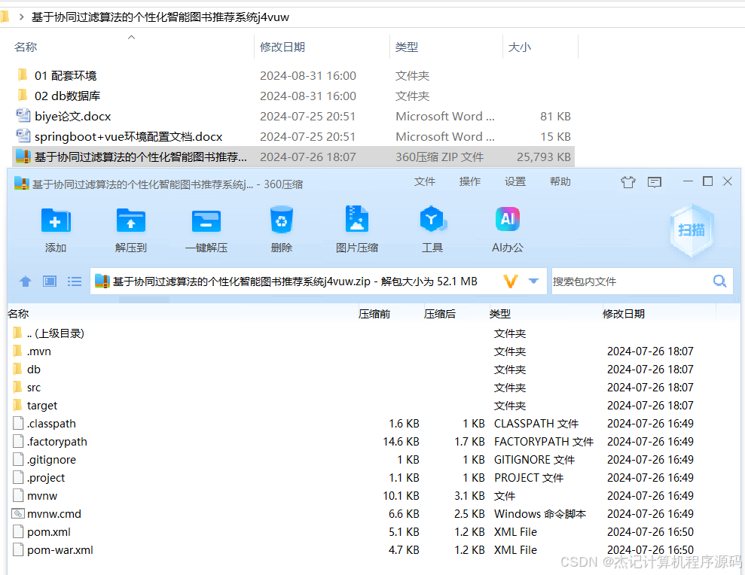The height and width of the screenshot is (575, 745).
Task: Open the 帮助 (Help) entry
Action: (560, 181)
